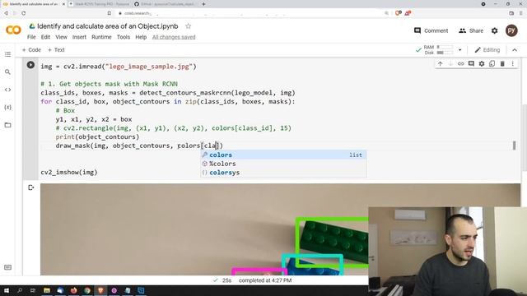Open Windows taskbar search
The height and width of the screenshot is (296, 527).
20,290
